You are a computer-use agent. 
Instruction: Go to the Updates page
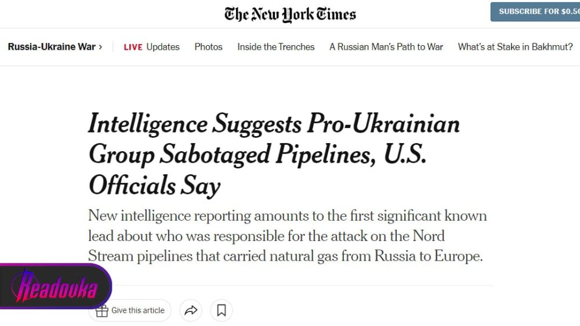pos(163,47)
